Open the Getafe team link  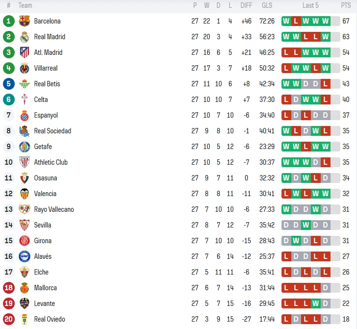click(43, 147)
